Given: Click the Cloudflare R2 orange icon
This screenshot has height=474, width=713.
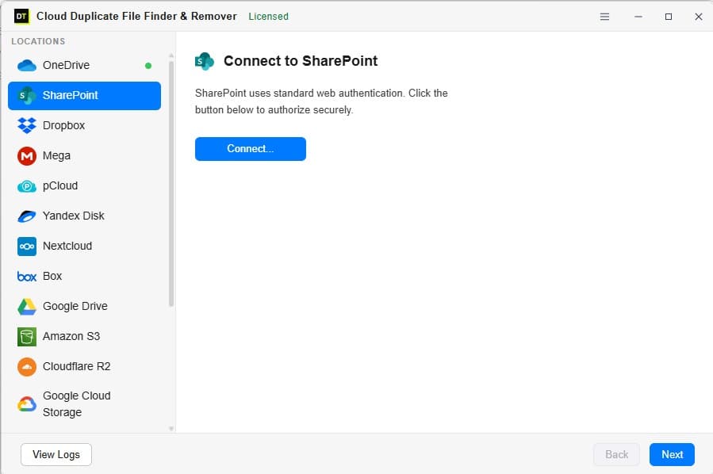Looking at the screenshot, I should (x=27, y=367).
